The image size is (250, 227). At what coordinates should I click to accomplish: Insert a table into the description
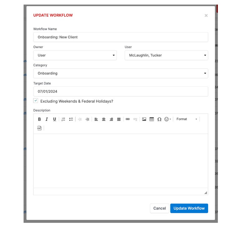(x=152, y=119)
